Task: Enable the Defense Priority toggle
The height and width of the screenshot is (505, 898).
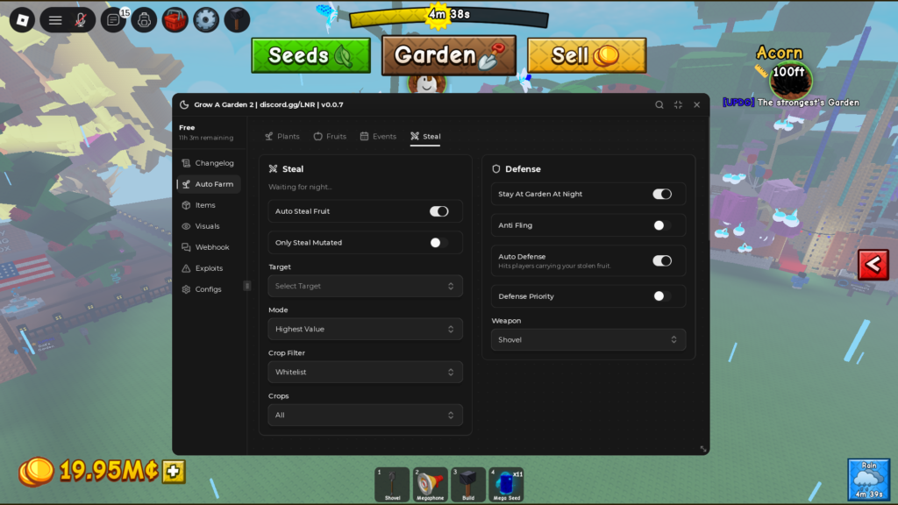Action: [662, 296]
